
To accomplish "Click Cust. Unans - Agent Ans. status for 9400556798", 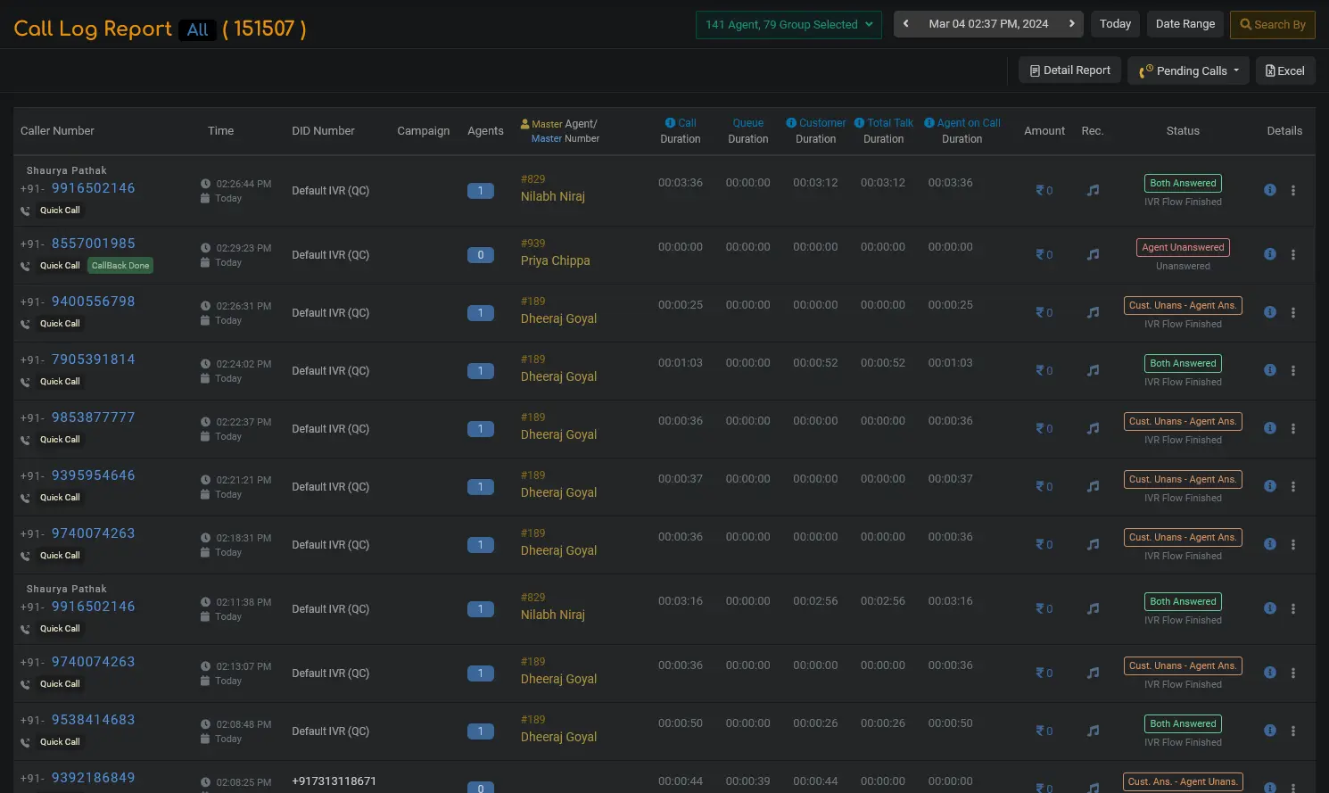I will point(1183,305).
